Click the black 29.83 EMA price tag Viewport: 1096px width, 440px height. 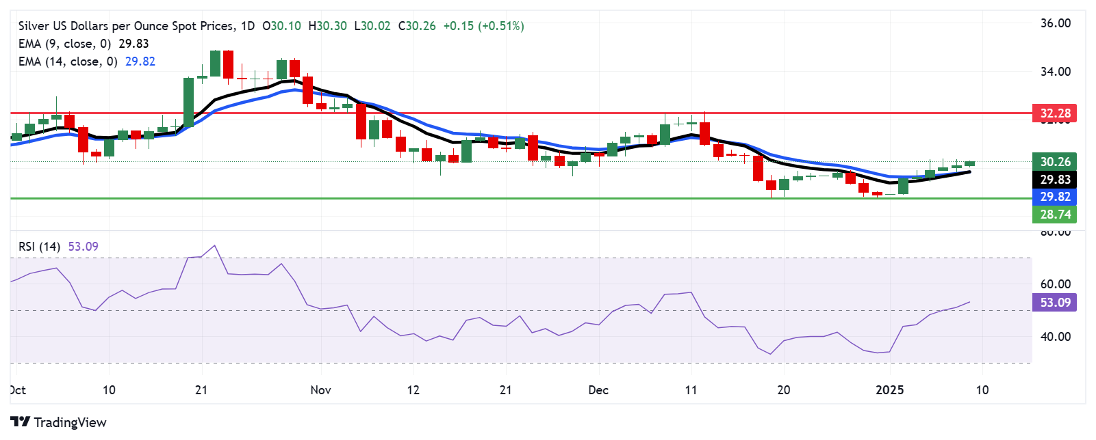tap(1054, 180)
